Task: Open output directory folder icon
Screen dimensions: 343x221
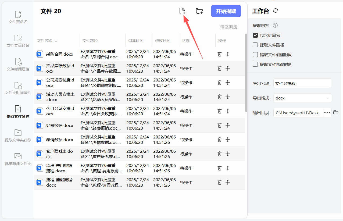Action: (335, 112)
